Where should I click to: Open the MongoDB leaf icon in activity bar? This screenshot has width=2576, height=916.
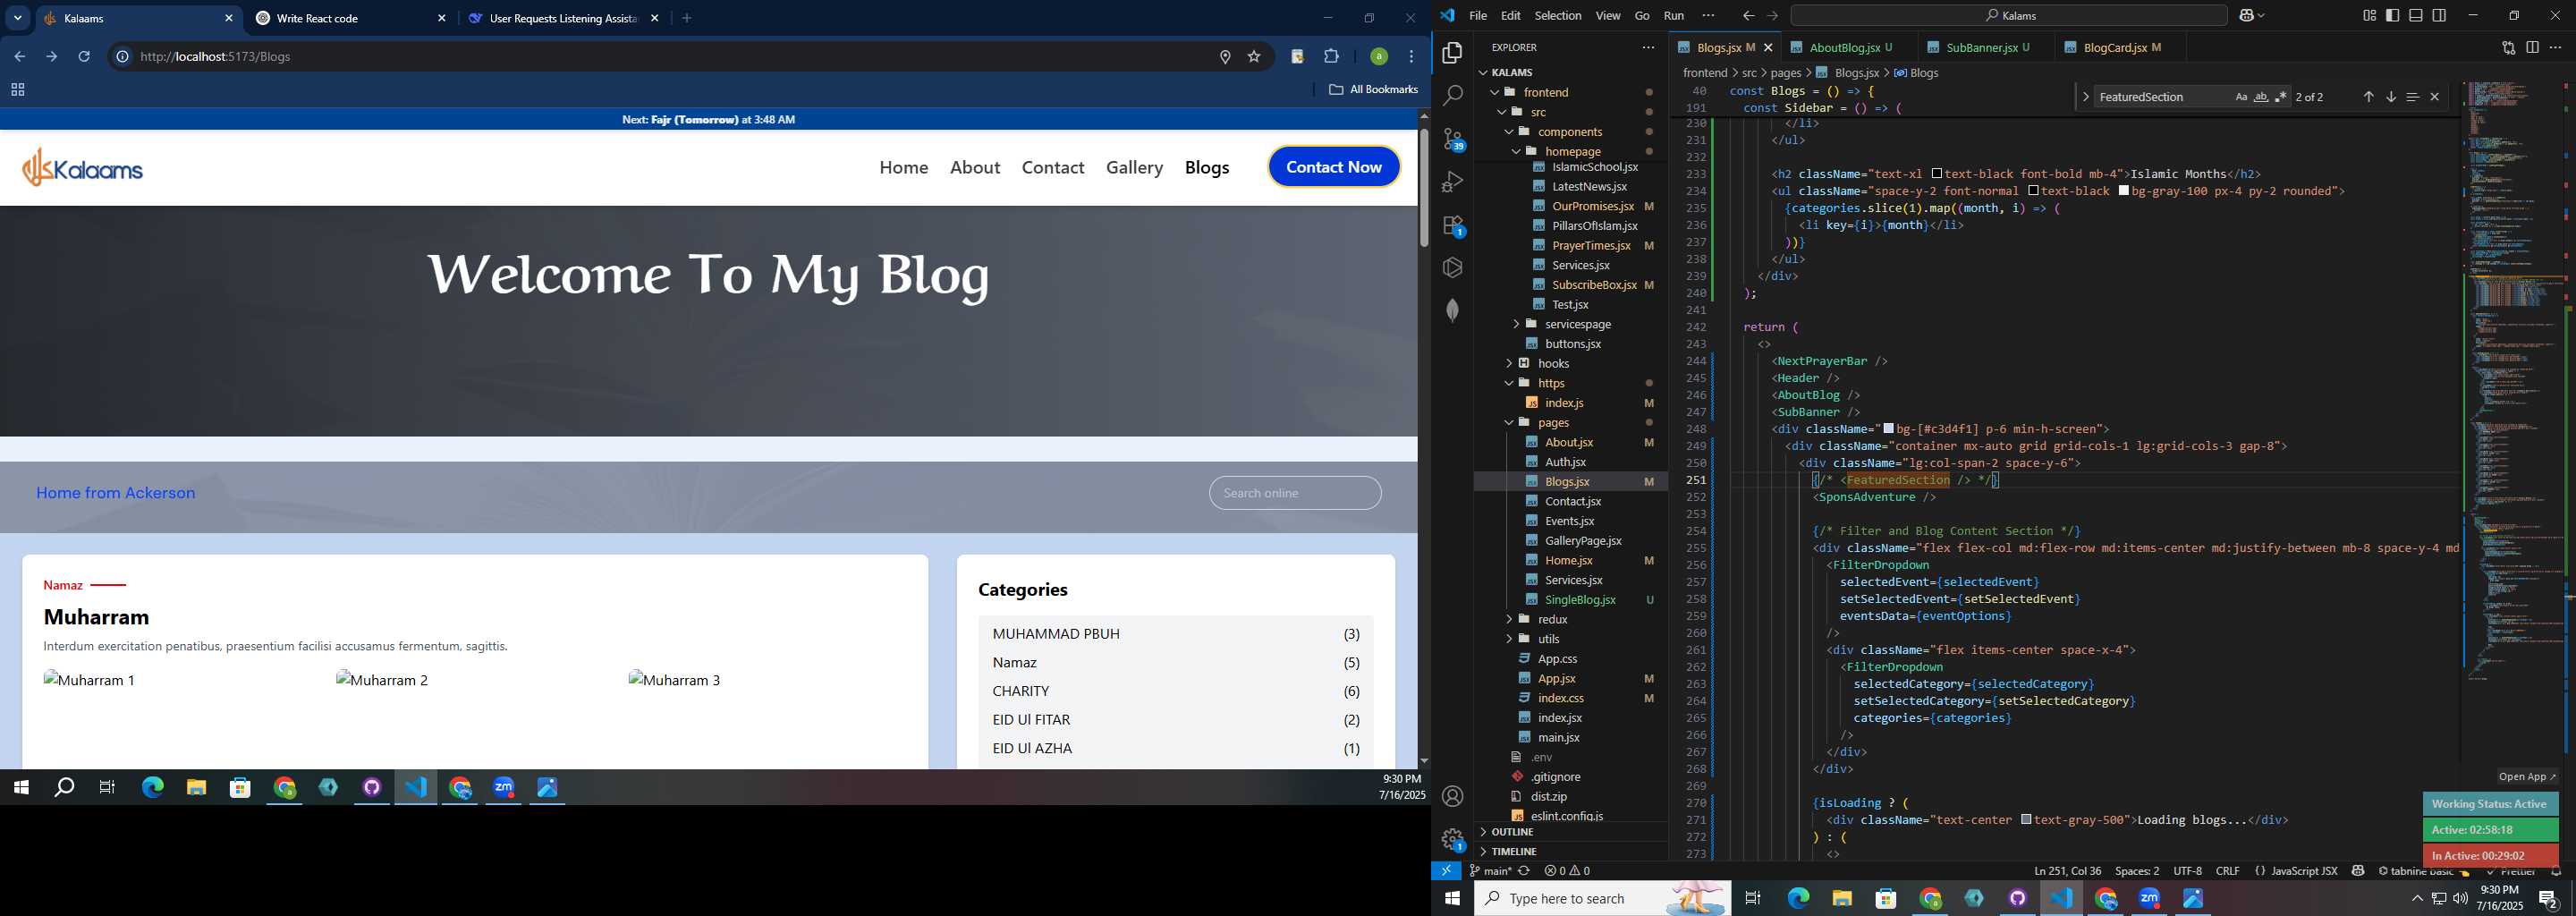[x=1453, y=310]
